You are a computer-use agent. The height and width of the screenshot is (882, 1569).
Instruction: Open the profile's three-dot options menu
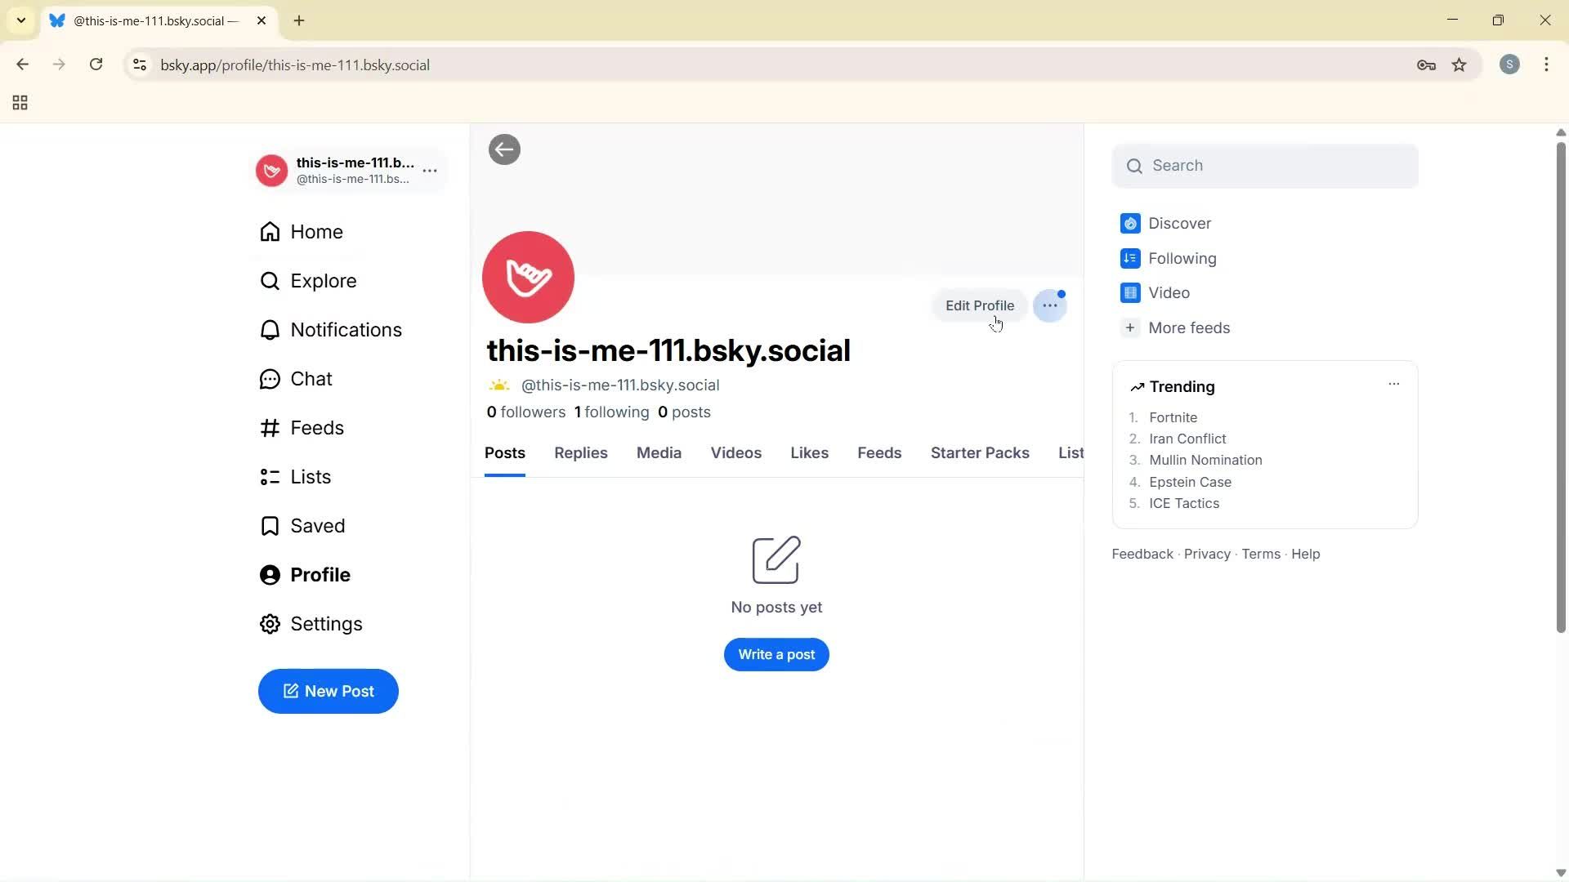point(1050,305)
